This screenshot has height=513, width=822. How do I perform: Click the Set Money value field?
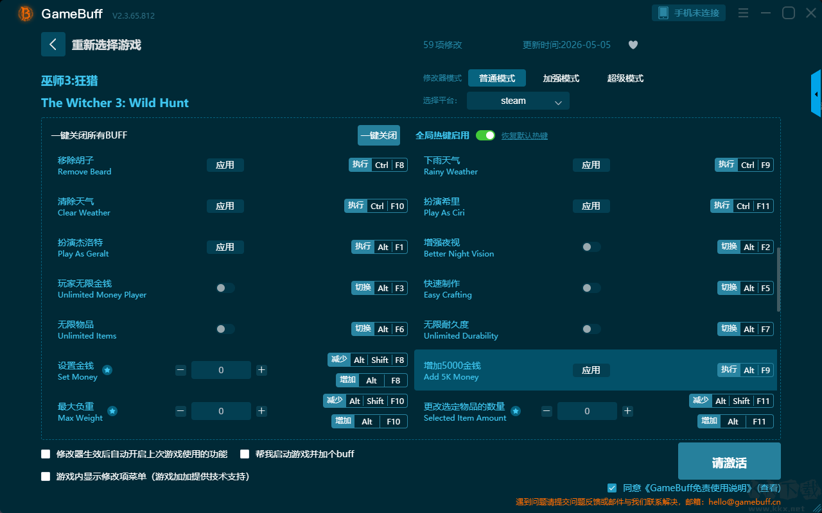[221, 370]
